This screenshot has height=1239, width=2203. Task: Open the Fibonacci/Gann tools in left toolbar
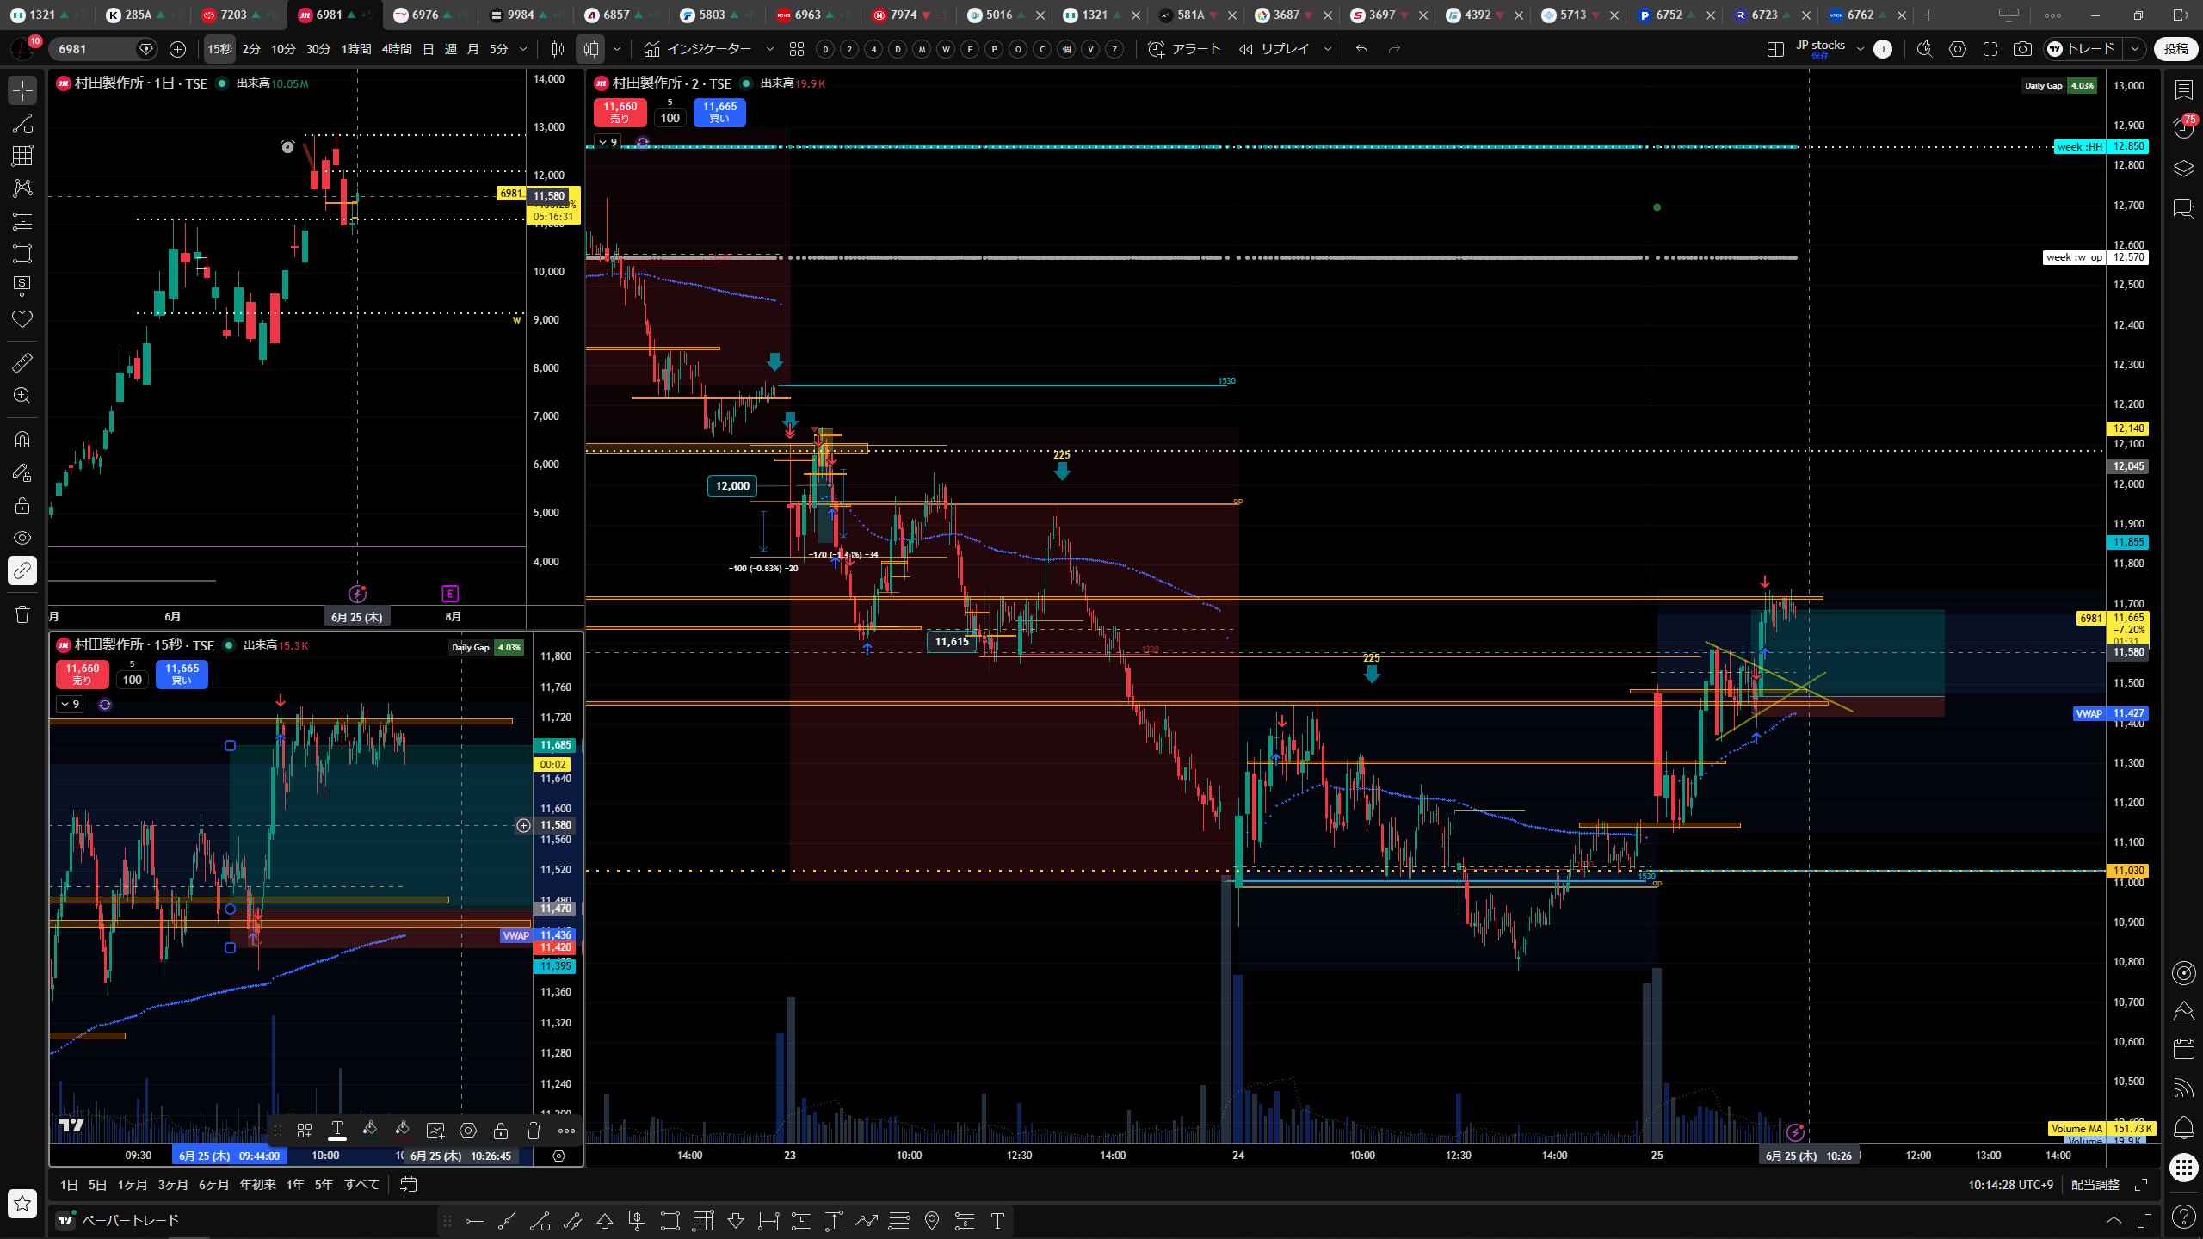(x=22, y=156)
